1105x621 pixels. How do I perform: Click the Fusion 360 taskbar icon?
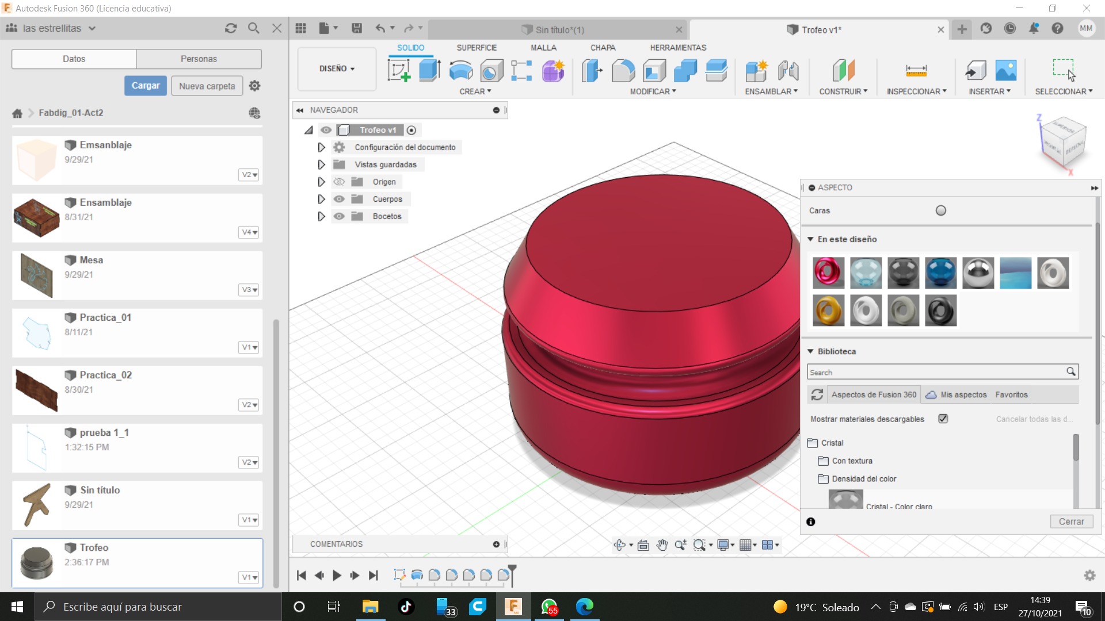tap(513, 607)
